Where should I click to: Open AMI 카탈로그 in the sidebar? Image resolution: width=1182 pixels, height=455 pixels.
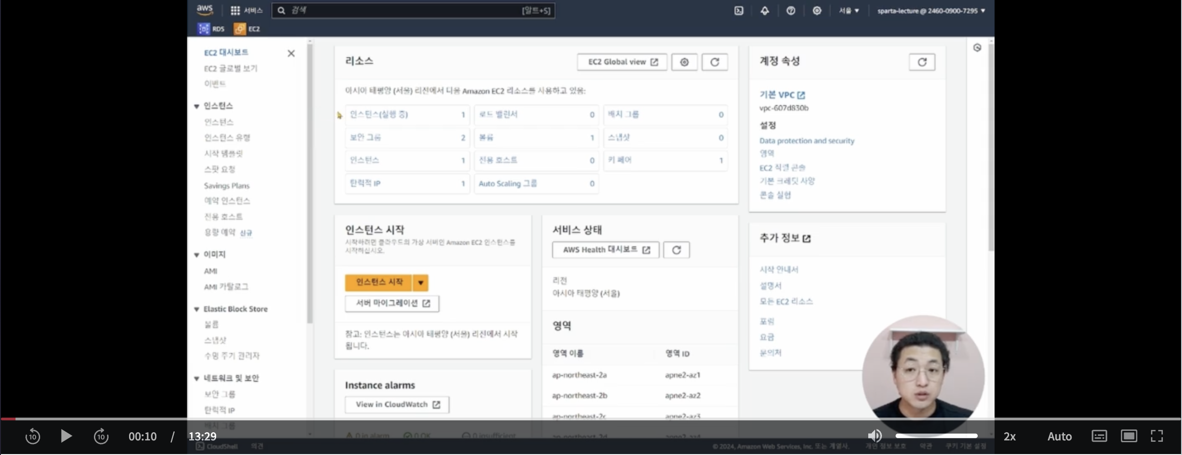click(226, 287)
